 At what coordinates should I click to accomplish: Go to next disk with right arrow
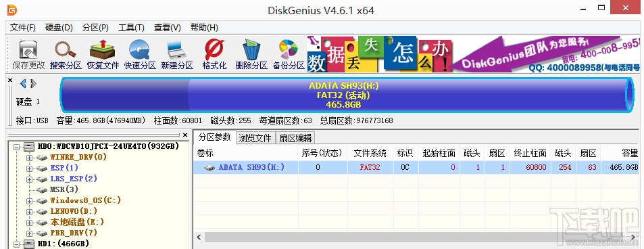point(33,84)
